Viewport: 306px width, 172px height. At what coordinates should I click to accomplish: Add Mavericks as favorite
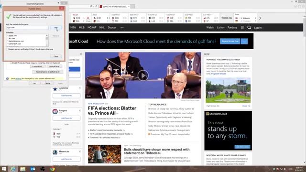(66, 159)
